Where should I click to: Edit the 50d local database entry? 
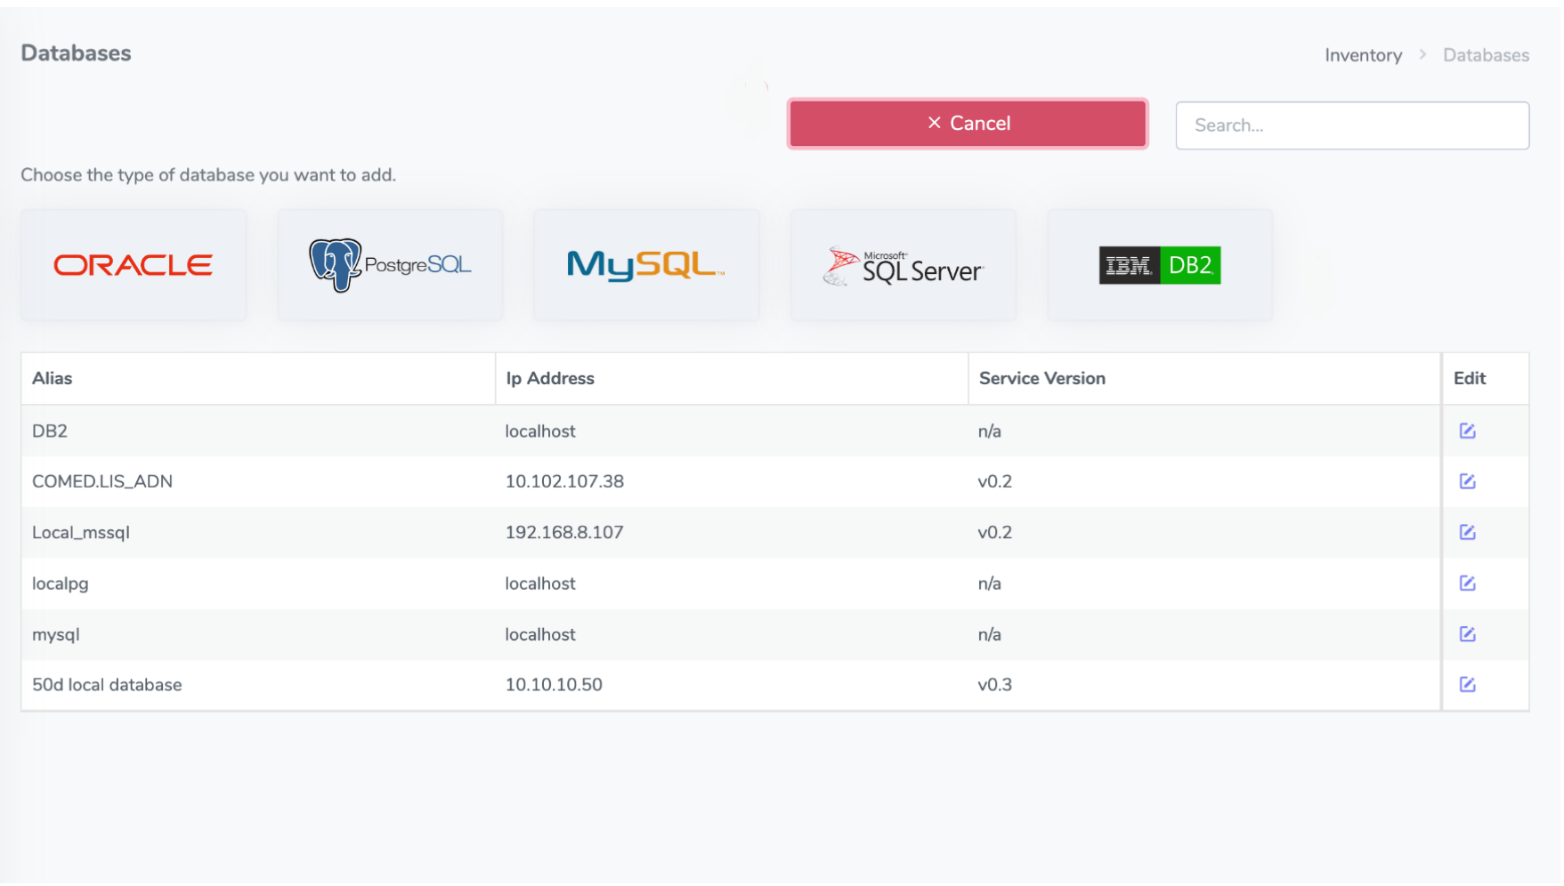click(x=1467, y=685)
